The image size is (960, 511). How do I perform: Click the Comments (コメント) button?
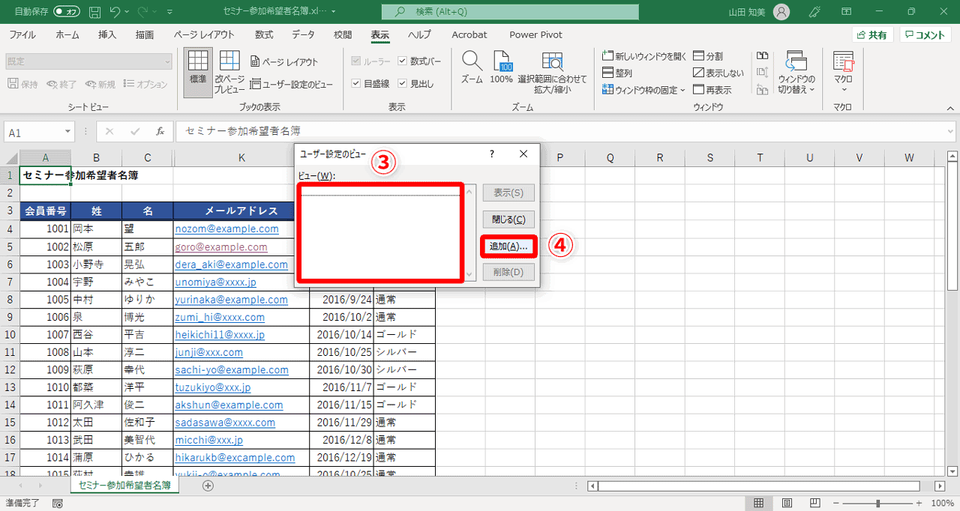pos(925,35)
